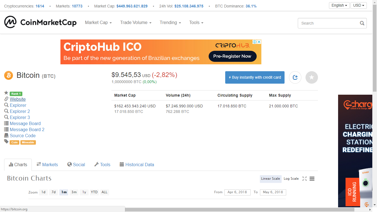Switch to the Markets tab
This screenshot has height=212, width=377.
pos(47,165)
